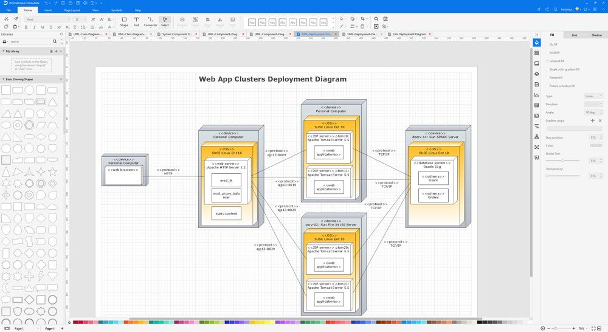Open the System Component D... document tab

(x=177, y=34)
